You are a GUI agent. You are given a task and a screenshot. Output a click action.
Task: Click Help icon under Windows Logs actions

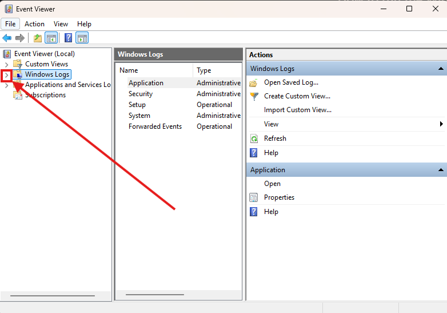click(x=253, y=153)
